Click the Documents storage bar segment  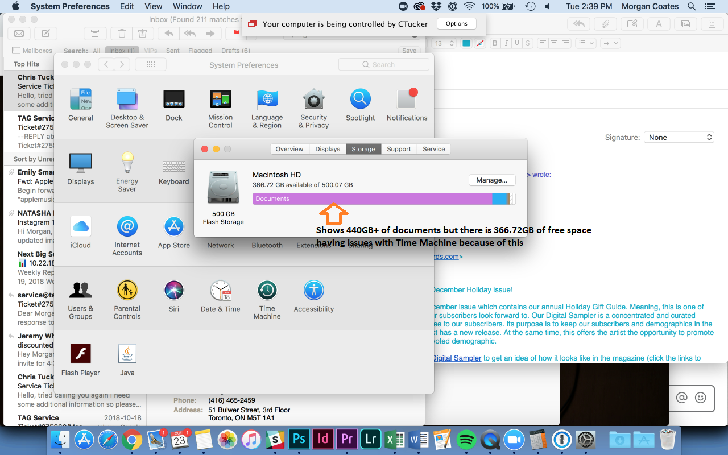373,199
